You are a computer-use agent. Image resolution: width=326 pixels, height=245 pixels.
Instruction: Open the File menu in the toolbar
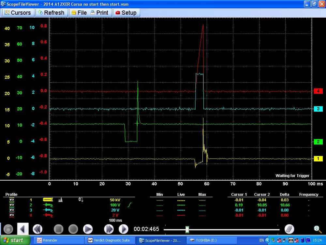79,13
